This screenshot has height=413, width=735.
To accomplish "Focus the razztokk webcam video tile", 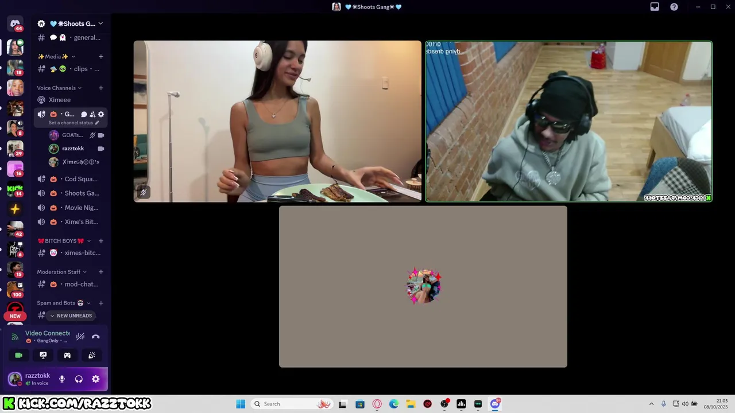I will (x=568, y=121).
